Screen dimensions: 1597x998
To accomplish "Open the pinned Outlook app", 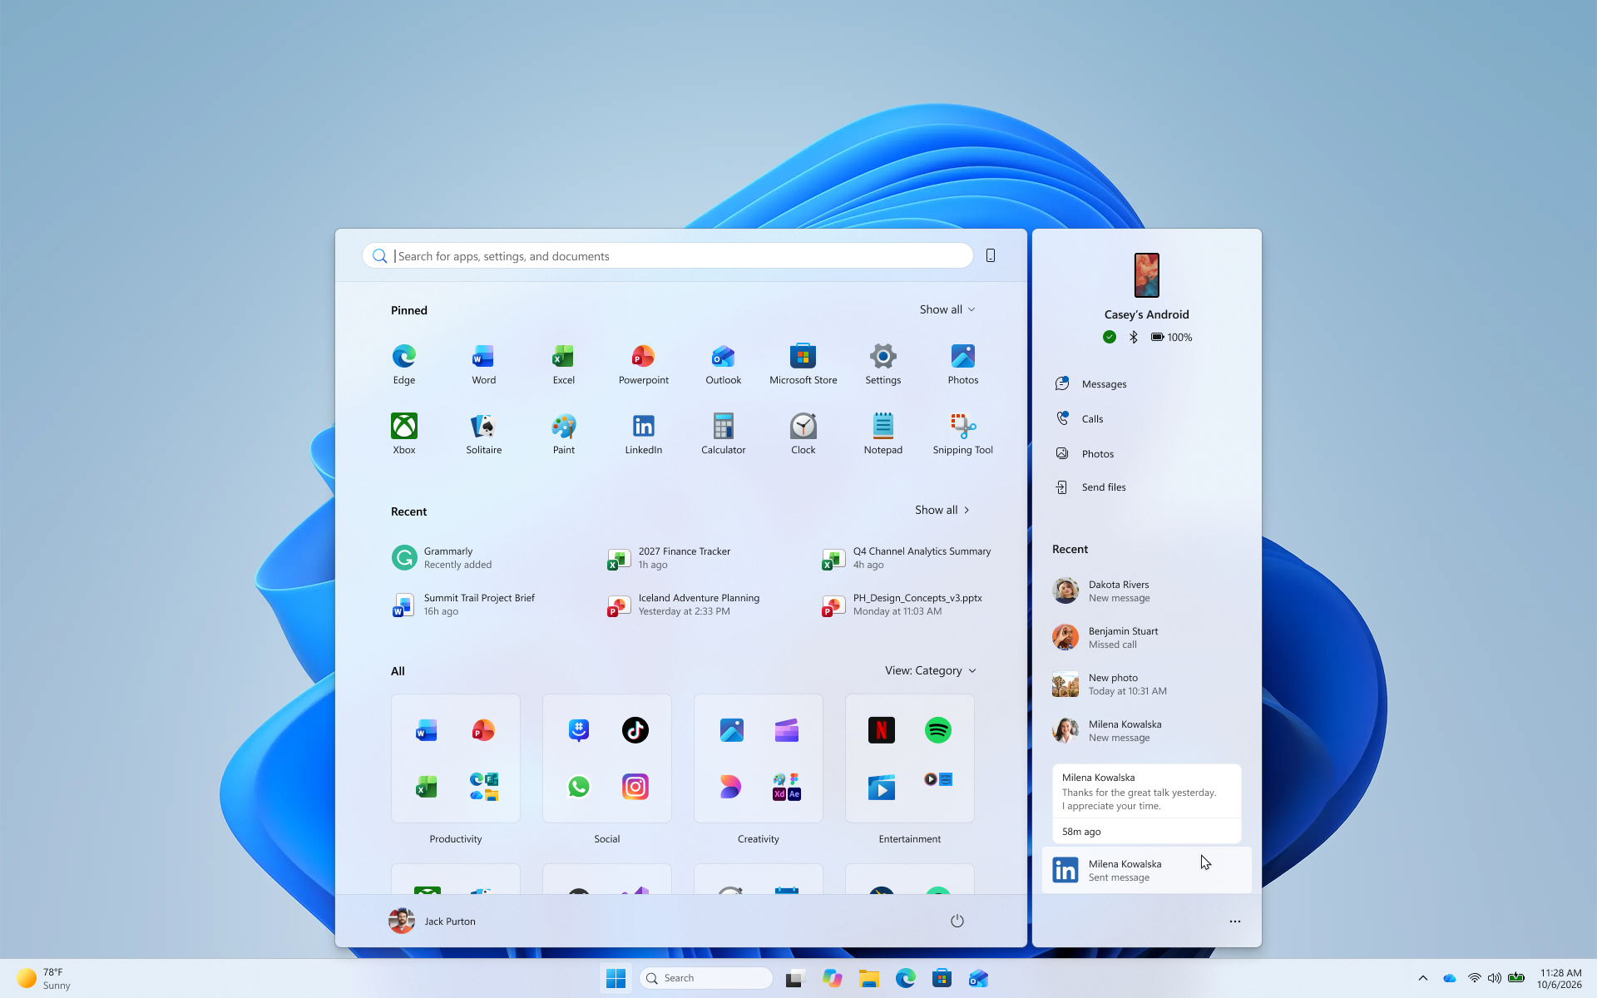I will click(724, 364).
